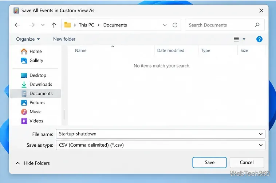
Task: Select This PC in the address path
Action: [x=86, y=25]
